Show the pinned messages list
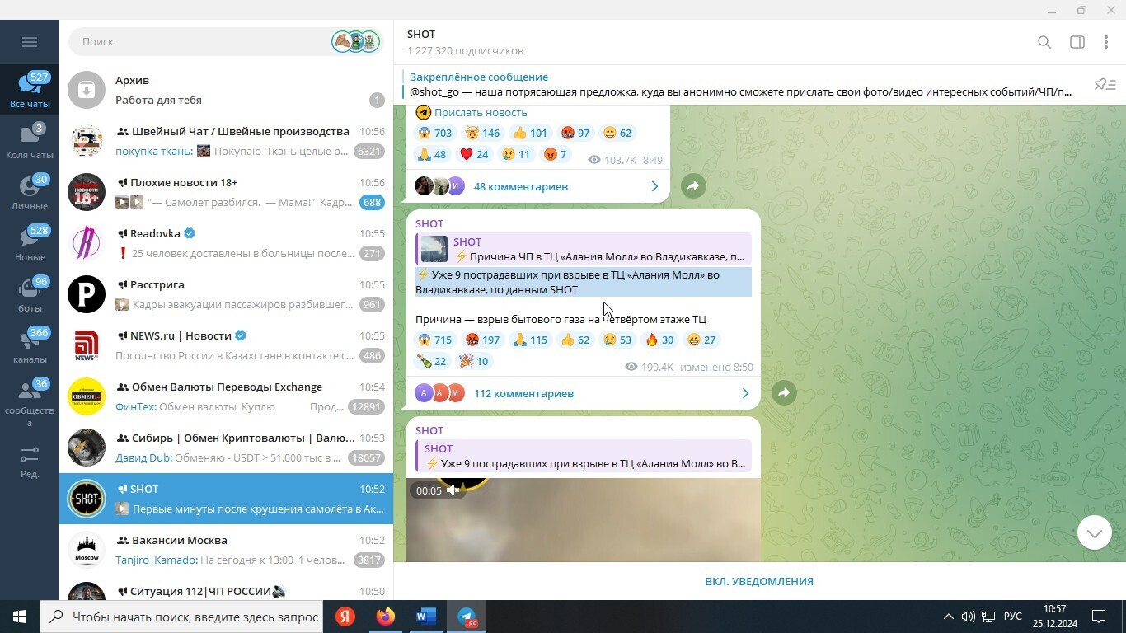This screenshot has height=633, width=1126. pyautogui.click(x=1105, y=85)
